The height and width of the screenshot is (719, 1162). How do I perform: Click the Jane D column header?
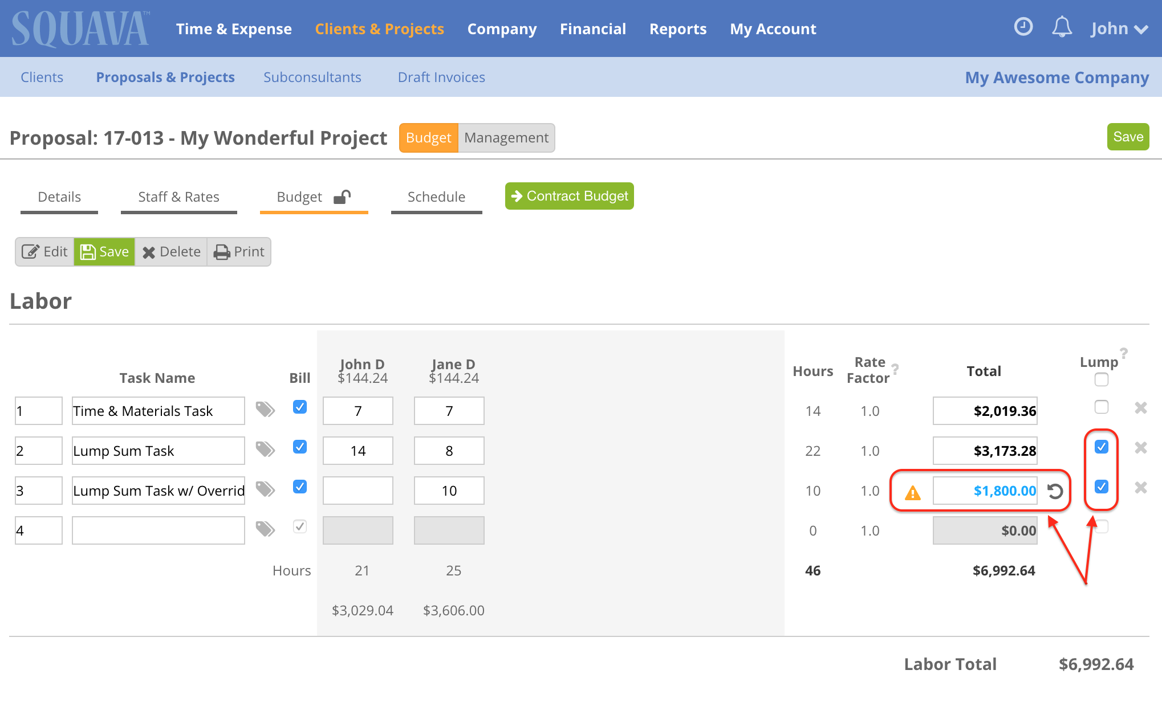[x=454, y=371]
